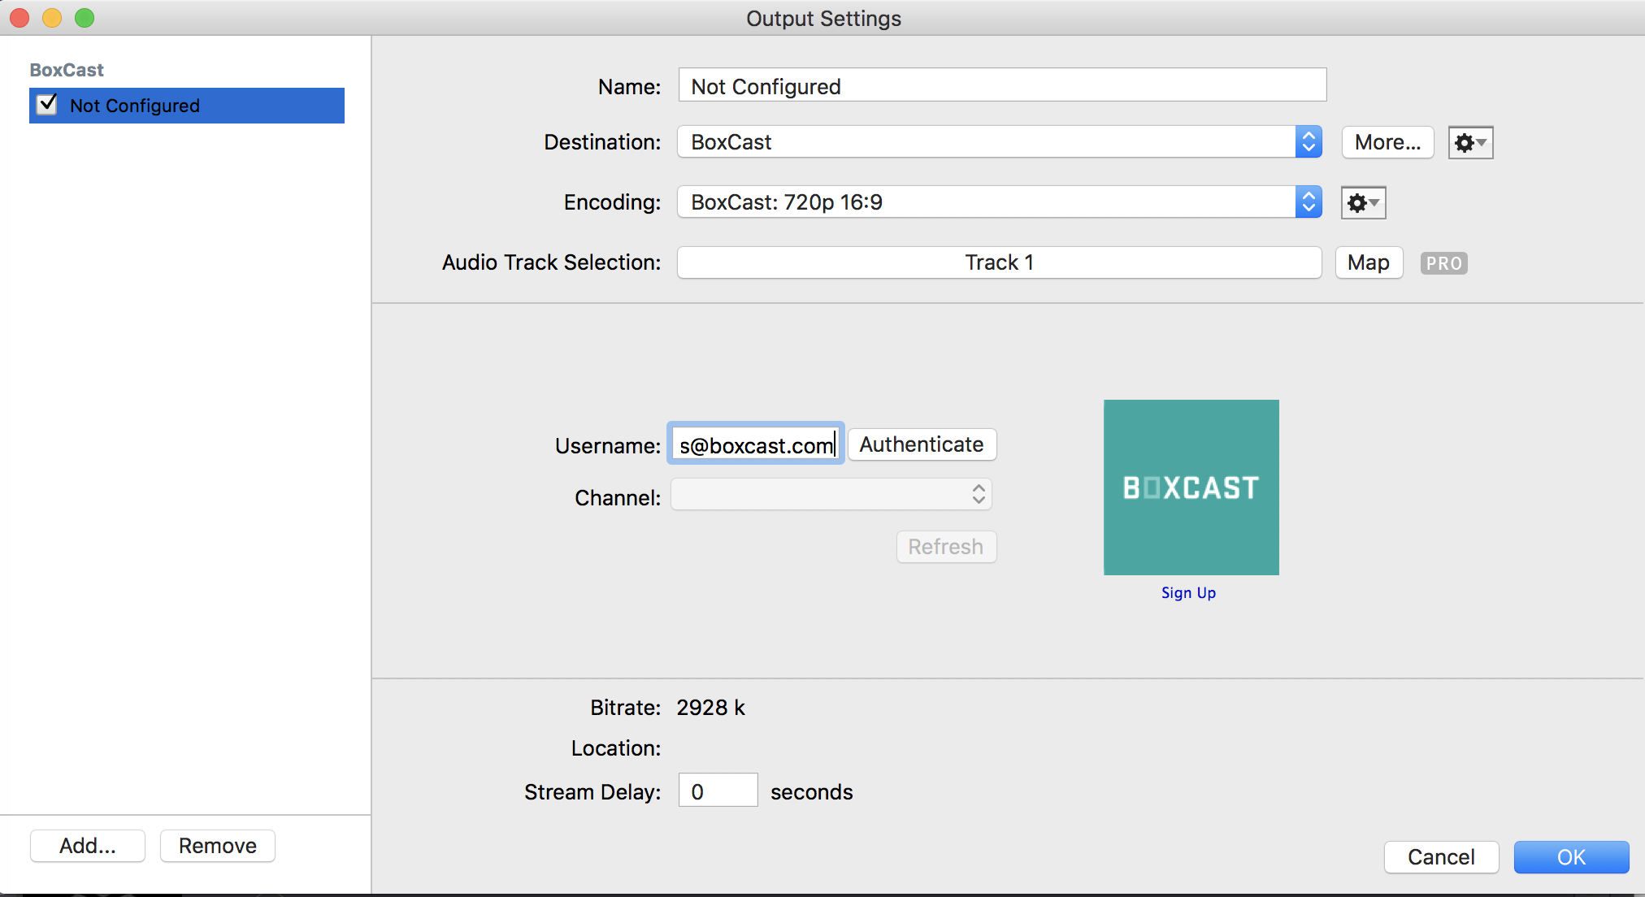Click the Map button
The image size is (1645, 897).
1369,262
